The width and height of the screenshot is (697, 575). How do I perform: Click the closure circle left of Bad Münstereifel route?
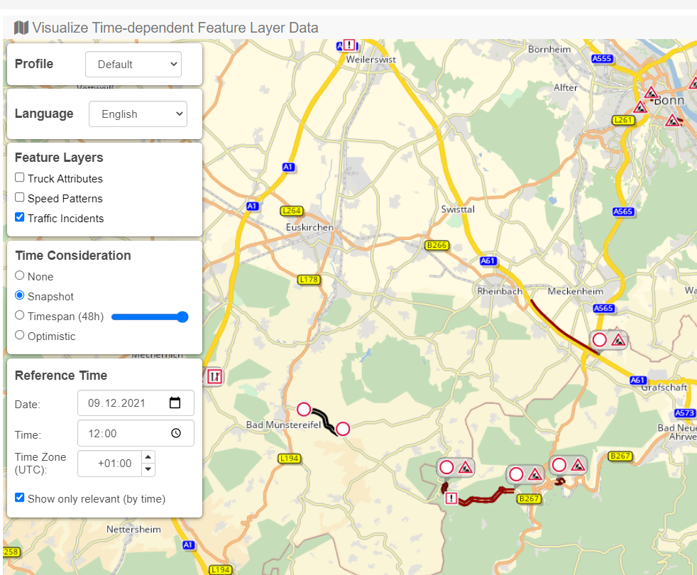(x=304, y=409)
